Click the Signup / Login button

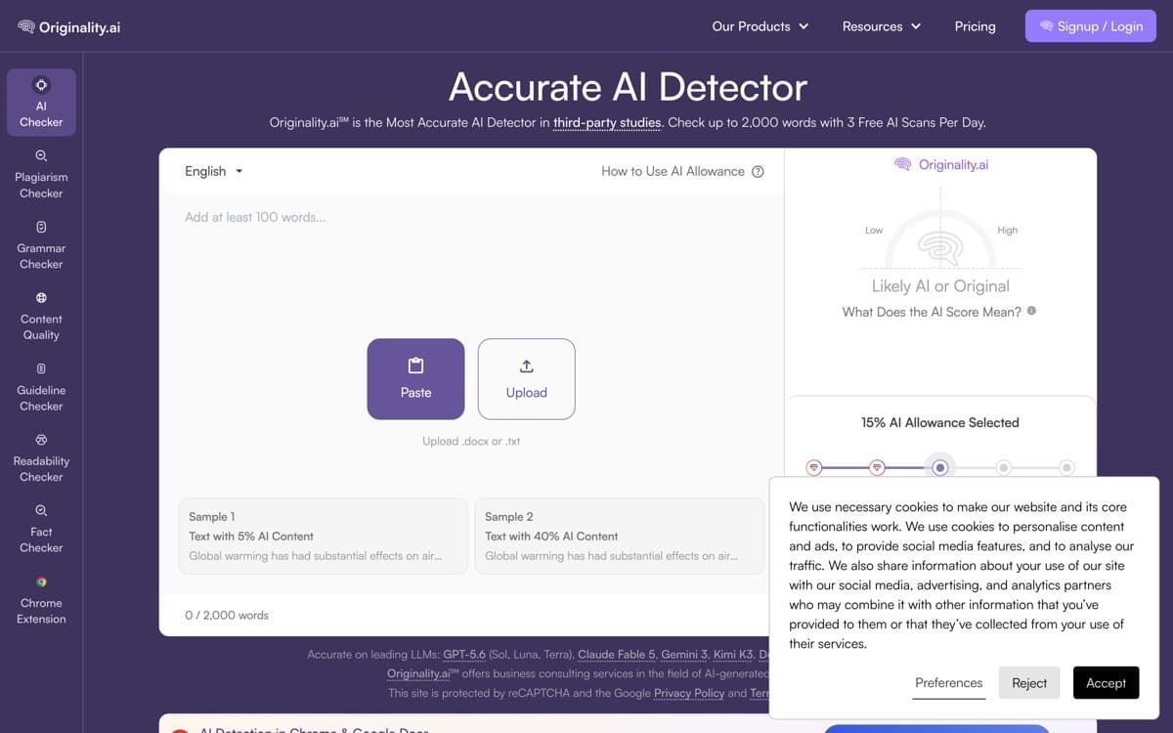1090,26
